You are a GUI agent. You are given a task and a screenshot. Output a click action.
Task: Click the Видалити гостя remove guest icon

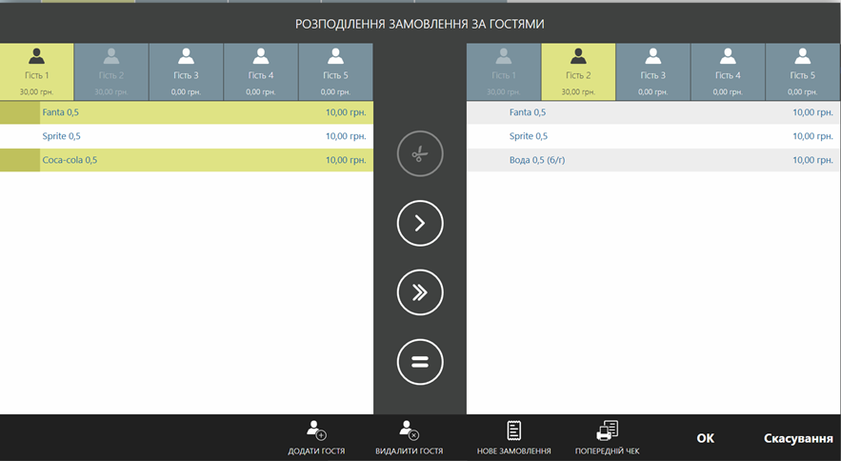(x=409, y=431)
